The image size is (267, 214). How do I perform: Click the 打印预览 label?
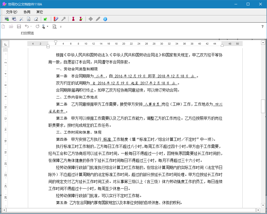(27, 33)
